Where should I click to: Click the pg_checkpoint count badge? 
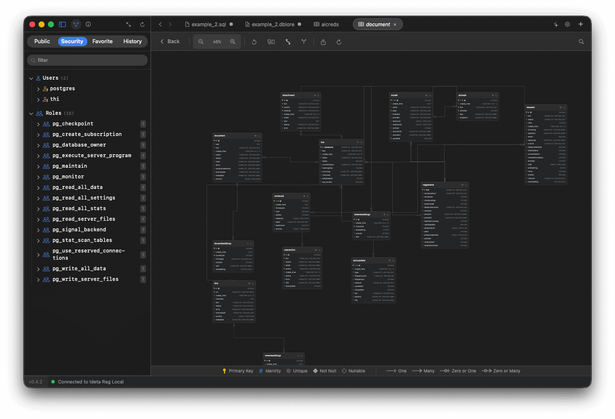click(143, 124)
